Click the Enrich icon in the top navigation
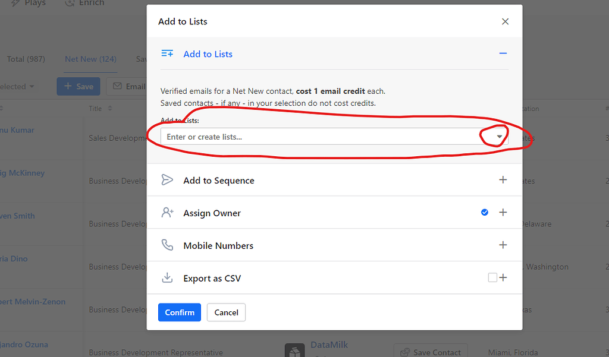Screen dimensions: 609x357 70,3
